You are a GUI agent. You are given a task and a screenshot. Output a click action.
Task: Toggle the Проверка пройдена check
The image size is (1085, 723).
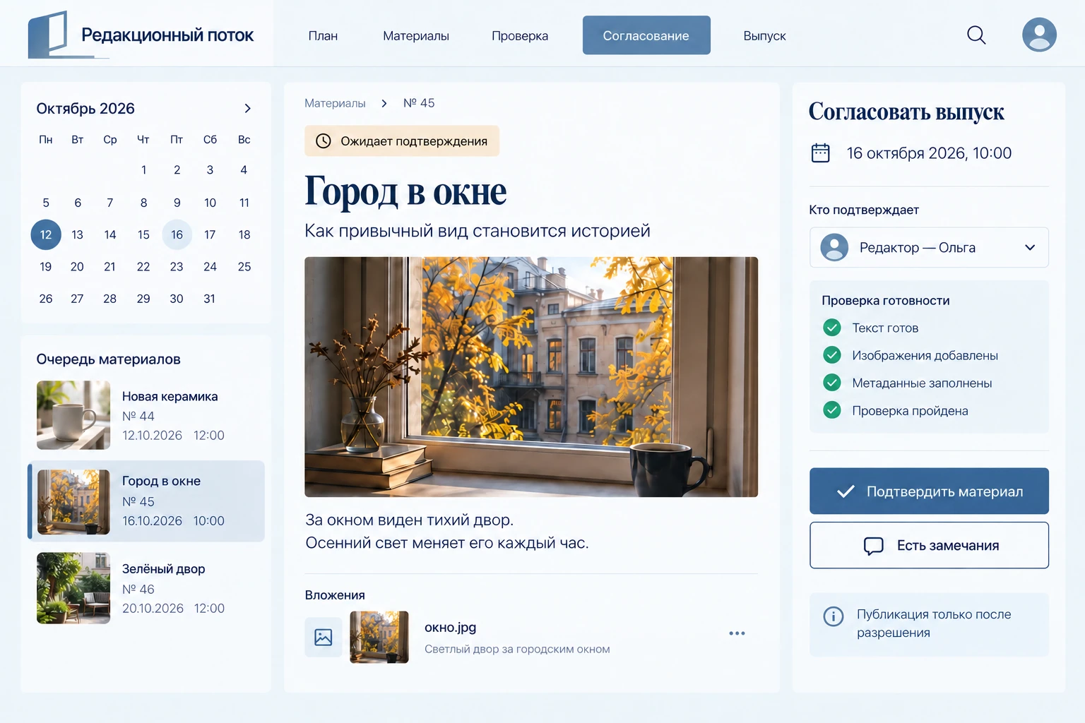point(831,410)
